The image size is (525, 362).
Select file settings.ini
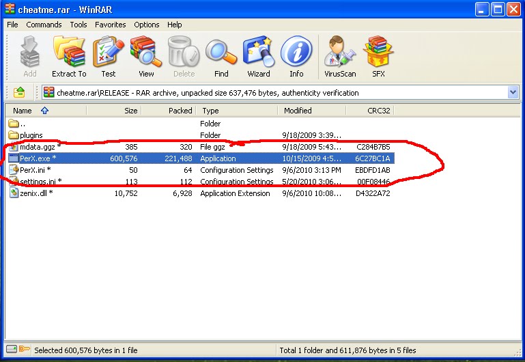[x=40, y=182]
